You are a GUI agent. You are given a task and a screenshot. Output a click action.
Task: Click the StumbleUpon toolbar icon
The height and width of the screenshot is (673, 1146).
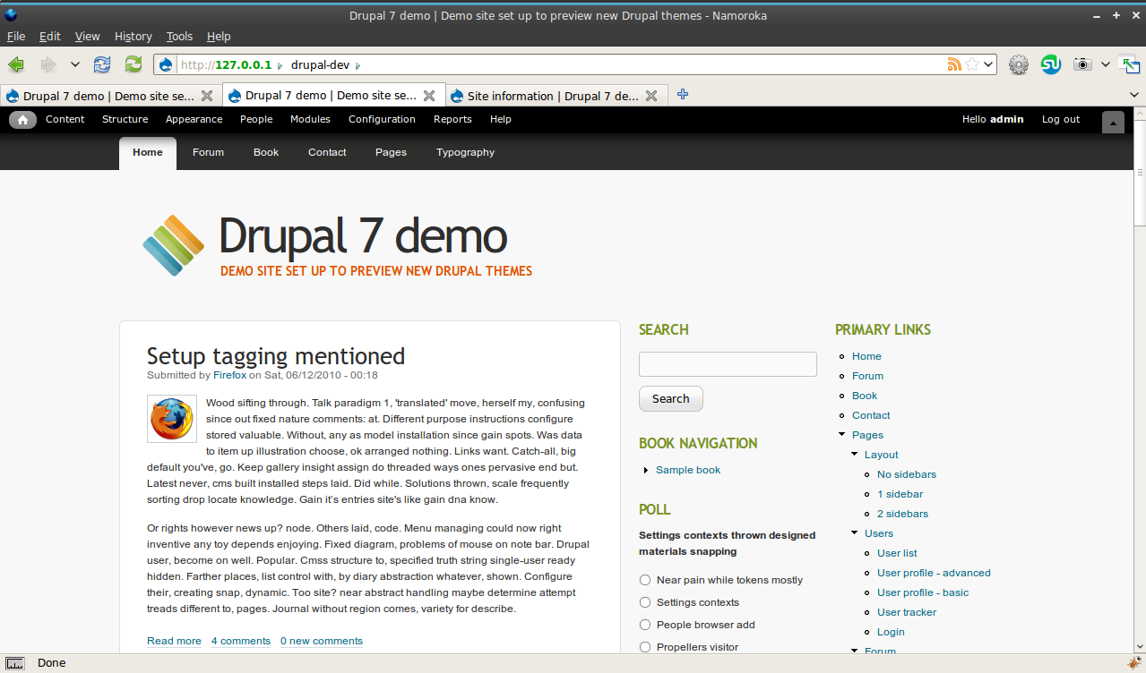coord(1051,64)
